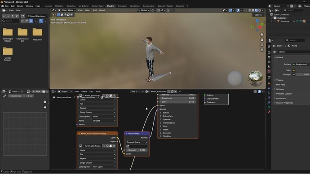Switch file browser to thumbnail display
The width and height of the screenshot is (310, 174).
pos(31,21)
